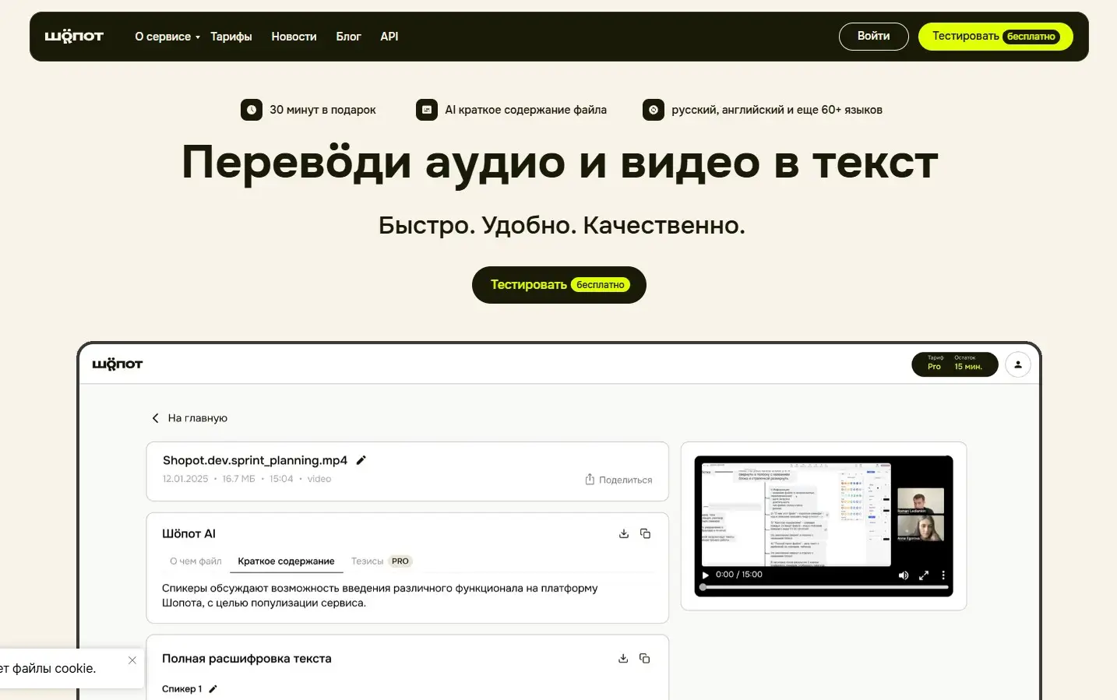Image resolution: width=1117 pixels, height=700 pixels.
Task: Download the Полная расшифровка текста transcript
Action: [x=623, y=658]
